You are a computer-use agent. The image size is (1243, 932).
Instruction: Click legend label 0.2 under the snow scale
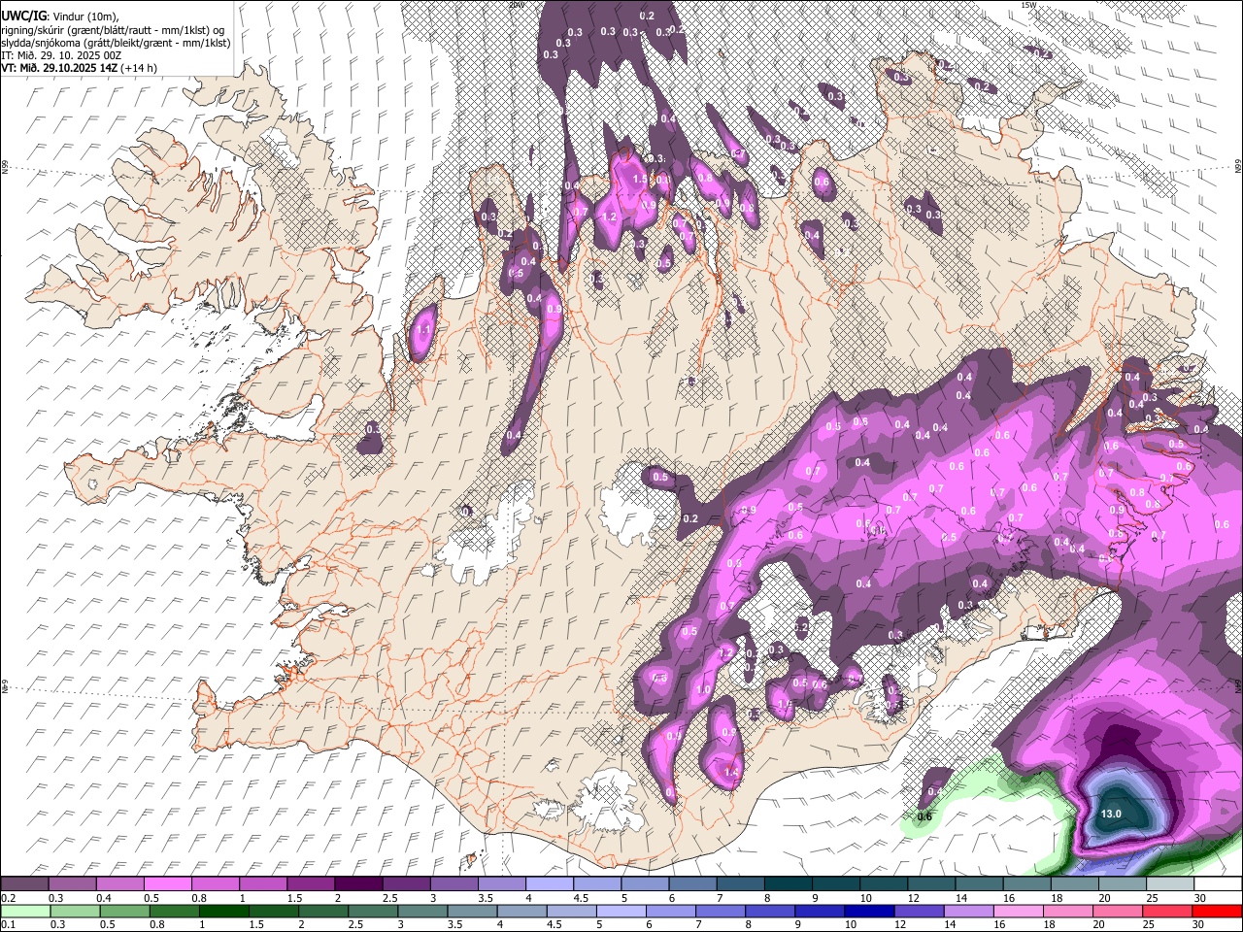[x=8, y=898]
